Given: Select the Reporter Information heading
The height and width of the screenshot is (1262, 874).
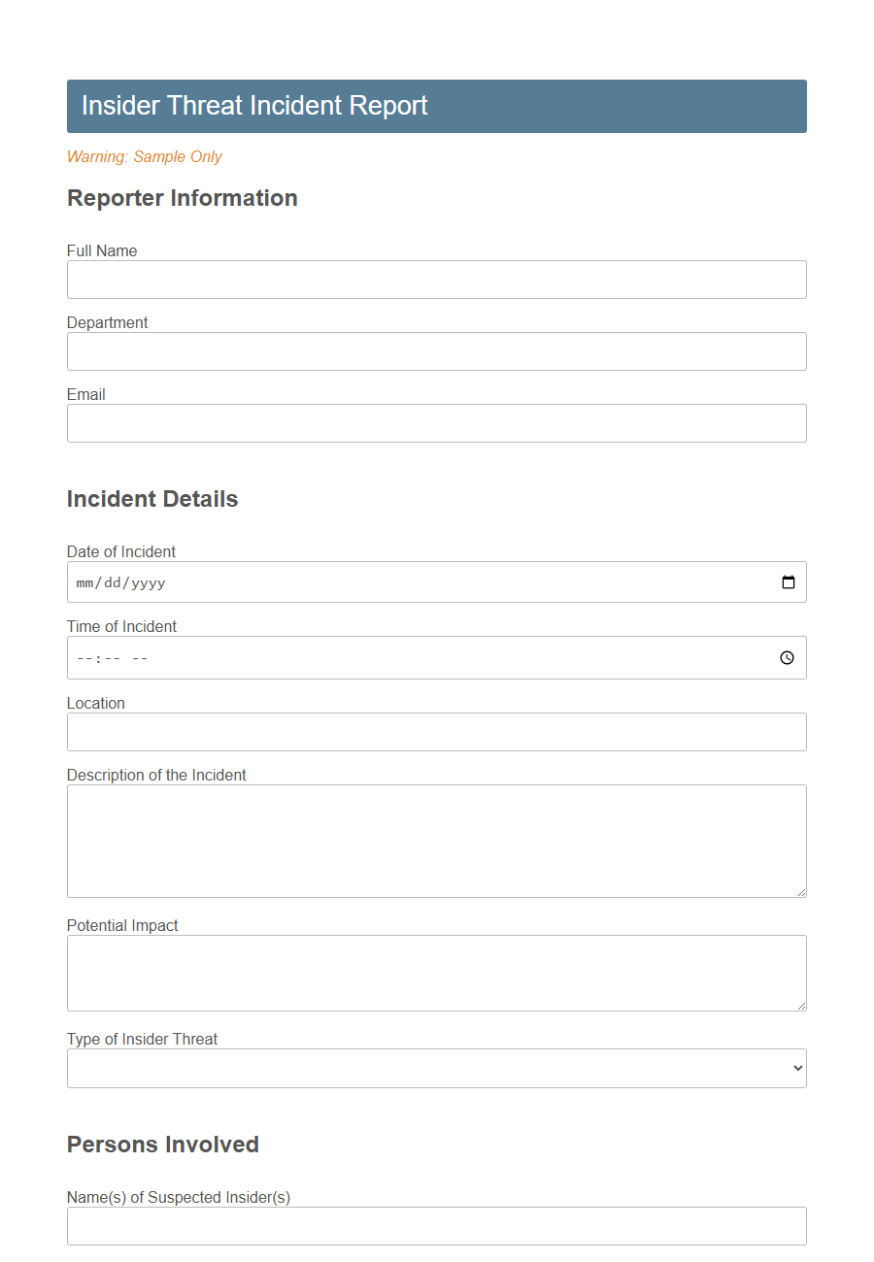Looking at the screenshot, I should coord(182,198).
